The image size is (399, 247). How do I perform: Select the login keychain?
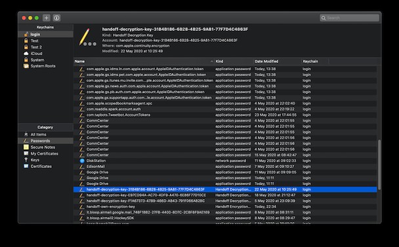point(46,34)
